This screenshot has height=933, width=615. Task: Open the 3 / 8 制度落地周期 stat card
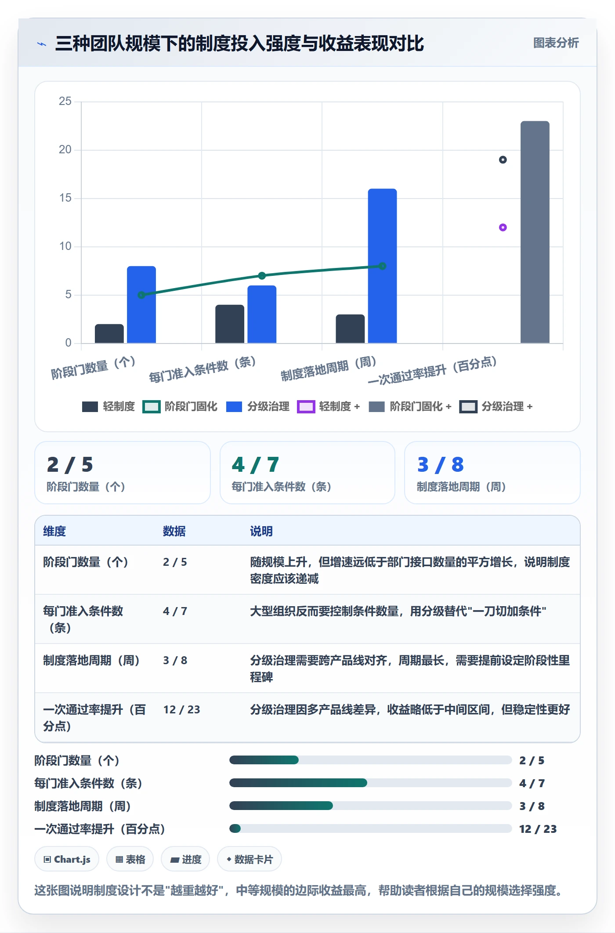point(492,473)
